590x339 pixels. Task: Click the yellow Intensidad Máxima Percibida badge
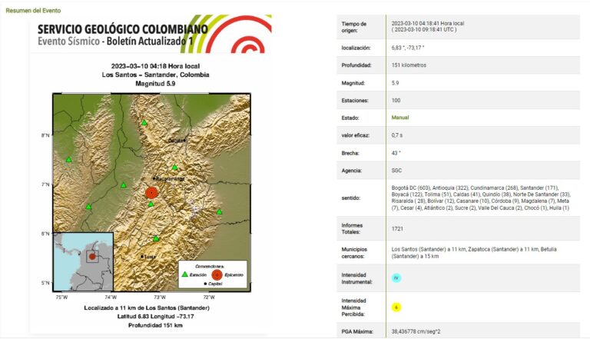pyautogui.click(x=396, y=307)
